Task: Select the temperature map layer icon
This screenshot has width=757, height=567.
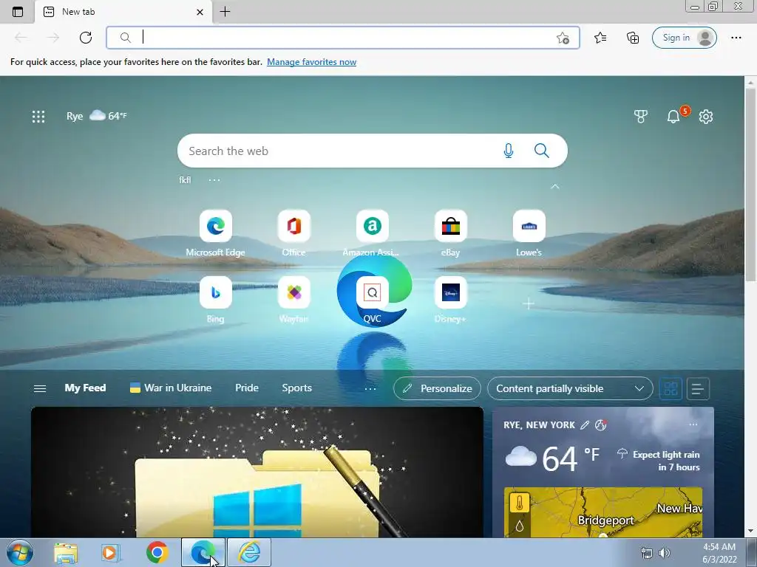Action: pos(520,504)
